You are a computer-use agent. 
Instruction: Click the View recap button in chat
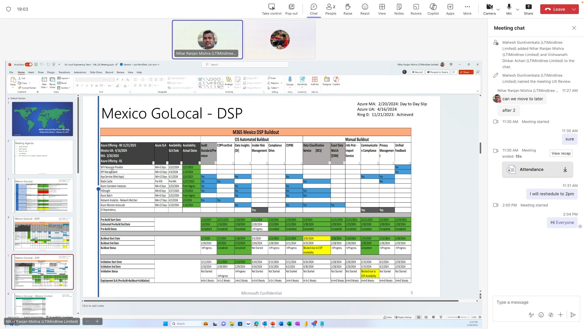click(x=561, y=153)
